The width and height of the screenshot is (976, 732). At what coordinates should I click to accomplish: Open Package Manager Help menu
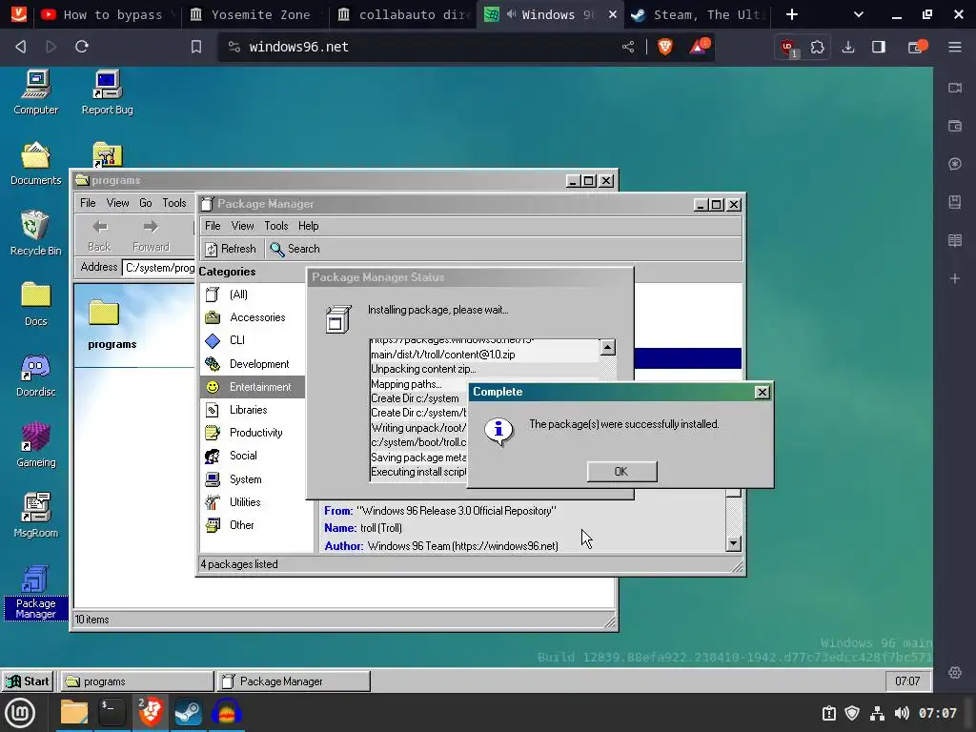(308, 226)
